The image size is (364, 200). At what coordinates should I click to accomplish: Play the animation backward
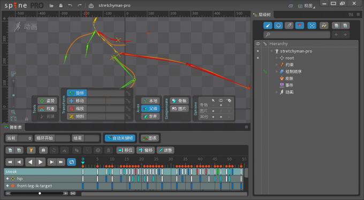click(x=30, y=162)
